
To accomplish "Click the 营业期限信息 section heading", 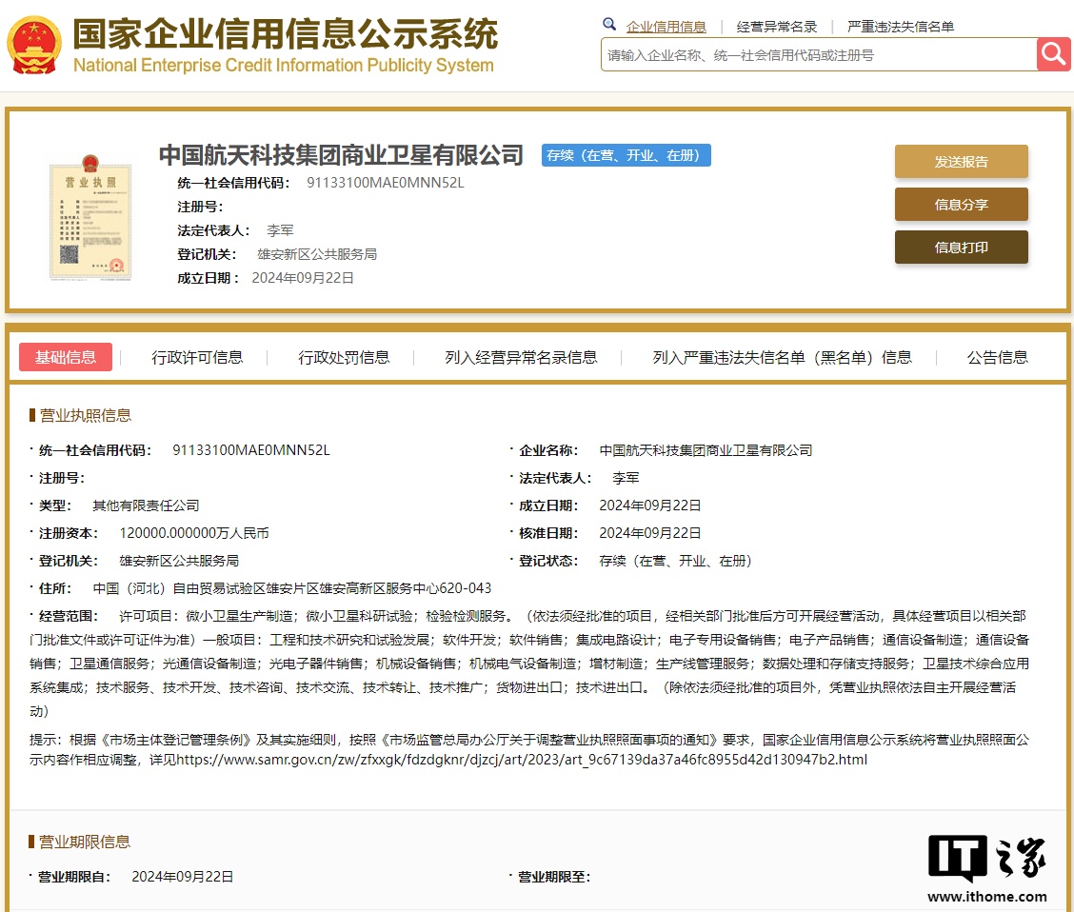I will [x=84, y=842].
